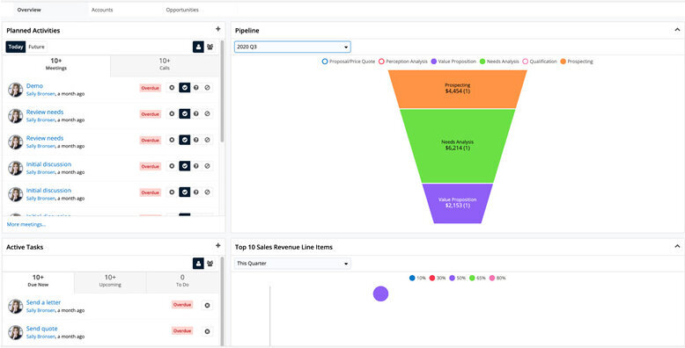Switch to the Accounts tab
Screen dimensions: 685x348
point(102,10)
